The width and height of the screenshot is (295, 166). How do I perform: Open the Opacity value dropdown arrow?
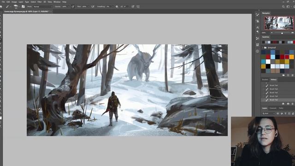point(69,6)
